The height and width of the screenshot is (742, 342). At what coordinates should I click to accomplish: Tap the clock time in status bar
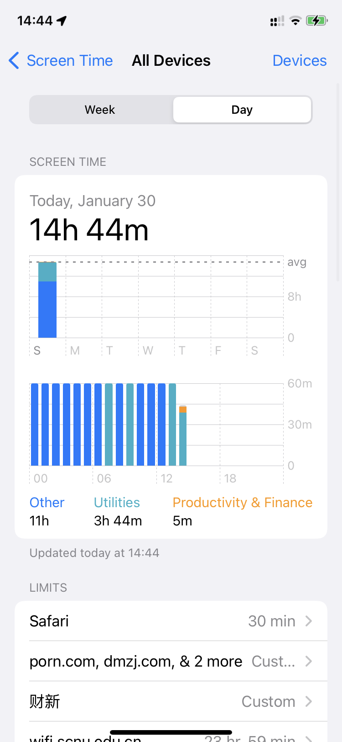pos(35,21)
